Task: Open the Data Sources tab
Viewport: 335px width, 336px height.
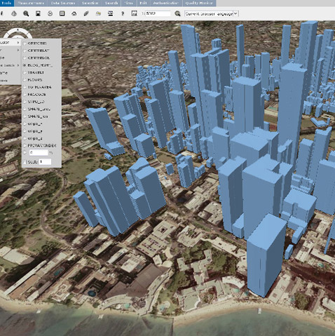Action: coord(63,3)
